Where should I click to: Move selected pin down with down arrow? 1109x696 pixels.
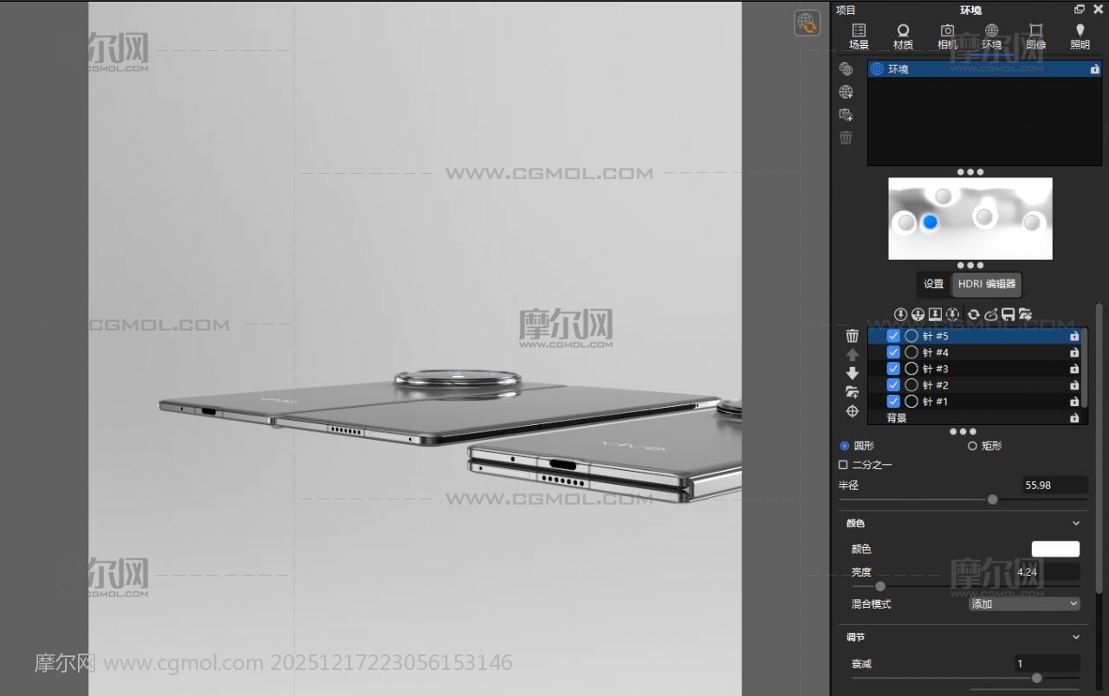pos(853,373)
